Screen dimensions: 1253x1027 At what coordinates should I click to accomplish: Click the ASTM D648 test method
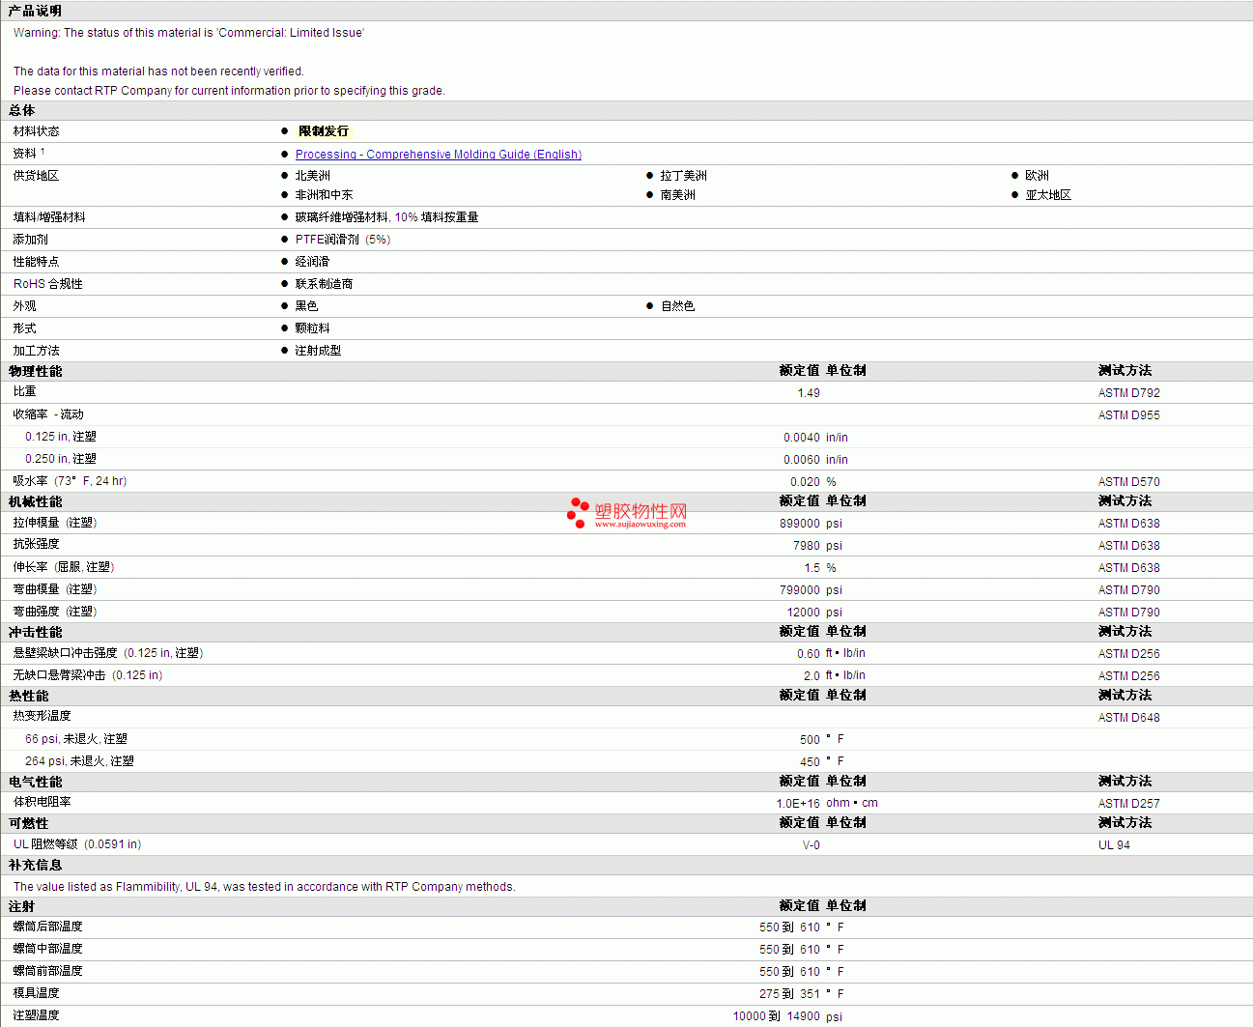click(1129, 718)
